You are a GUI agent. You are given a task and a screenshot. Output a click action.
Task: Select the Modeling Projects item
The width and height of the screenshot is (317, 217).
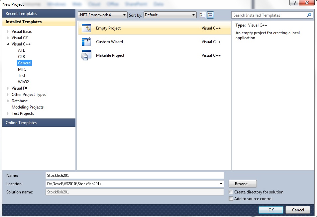click(28, 107)
